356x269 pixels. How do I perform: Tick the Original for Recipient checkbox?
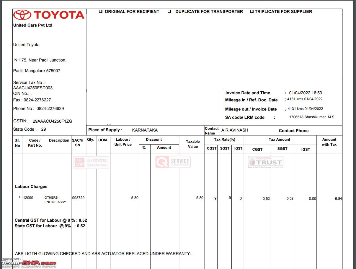point(101,12)
